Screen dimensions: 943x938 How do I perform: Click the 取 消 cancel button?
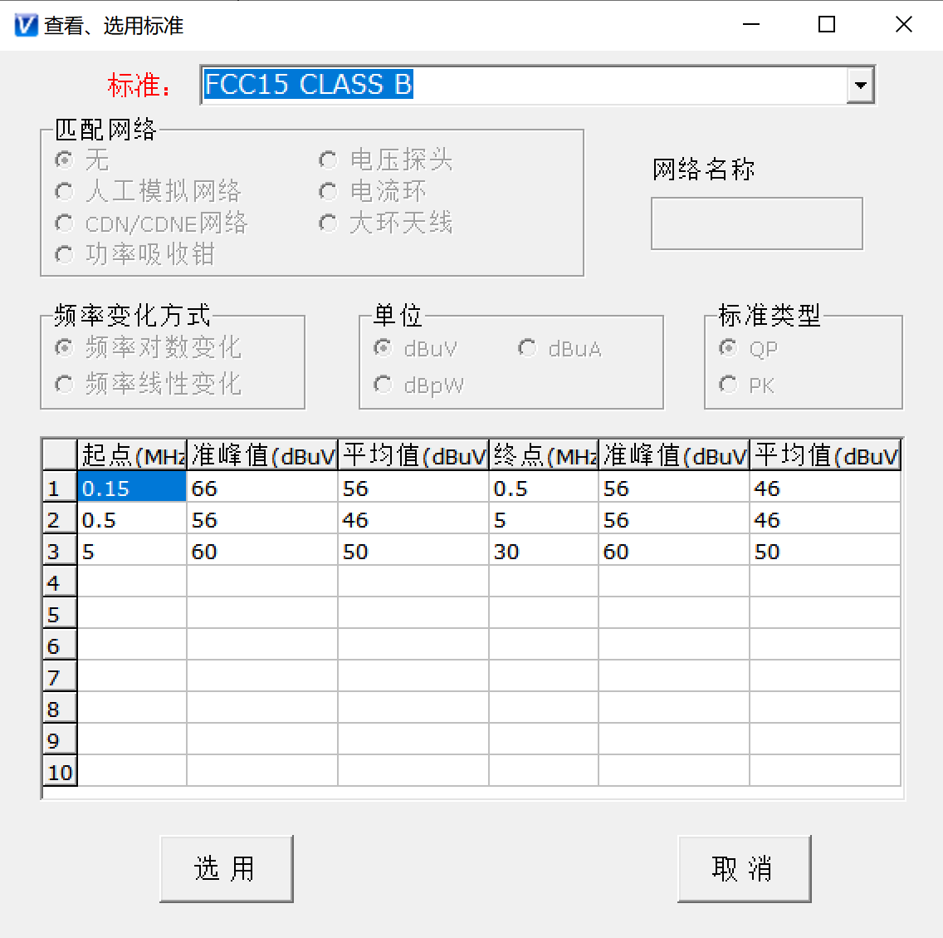744,868
